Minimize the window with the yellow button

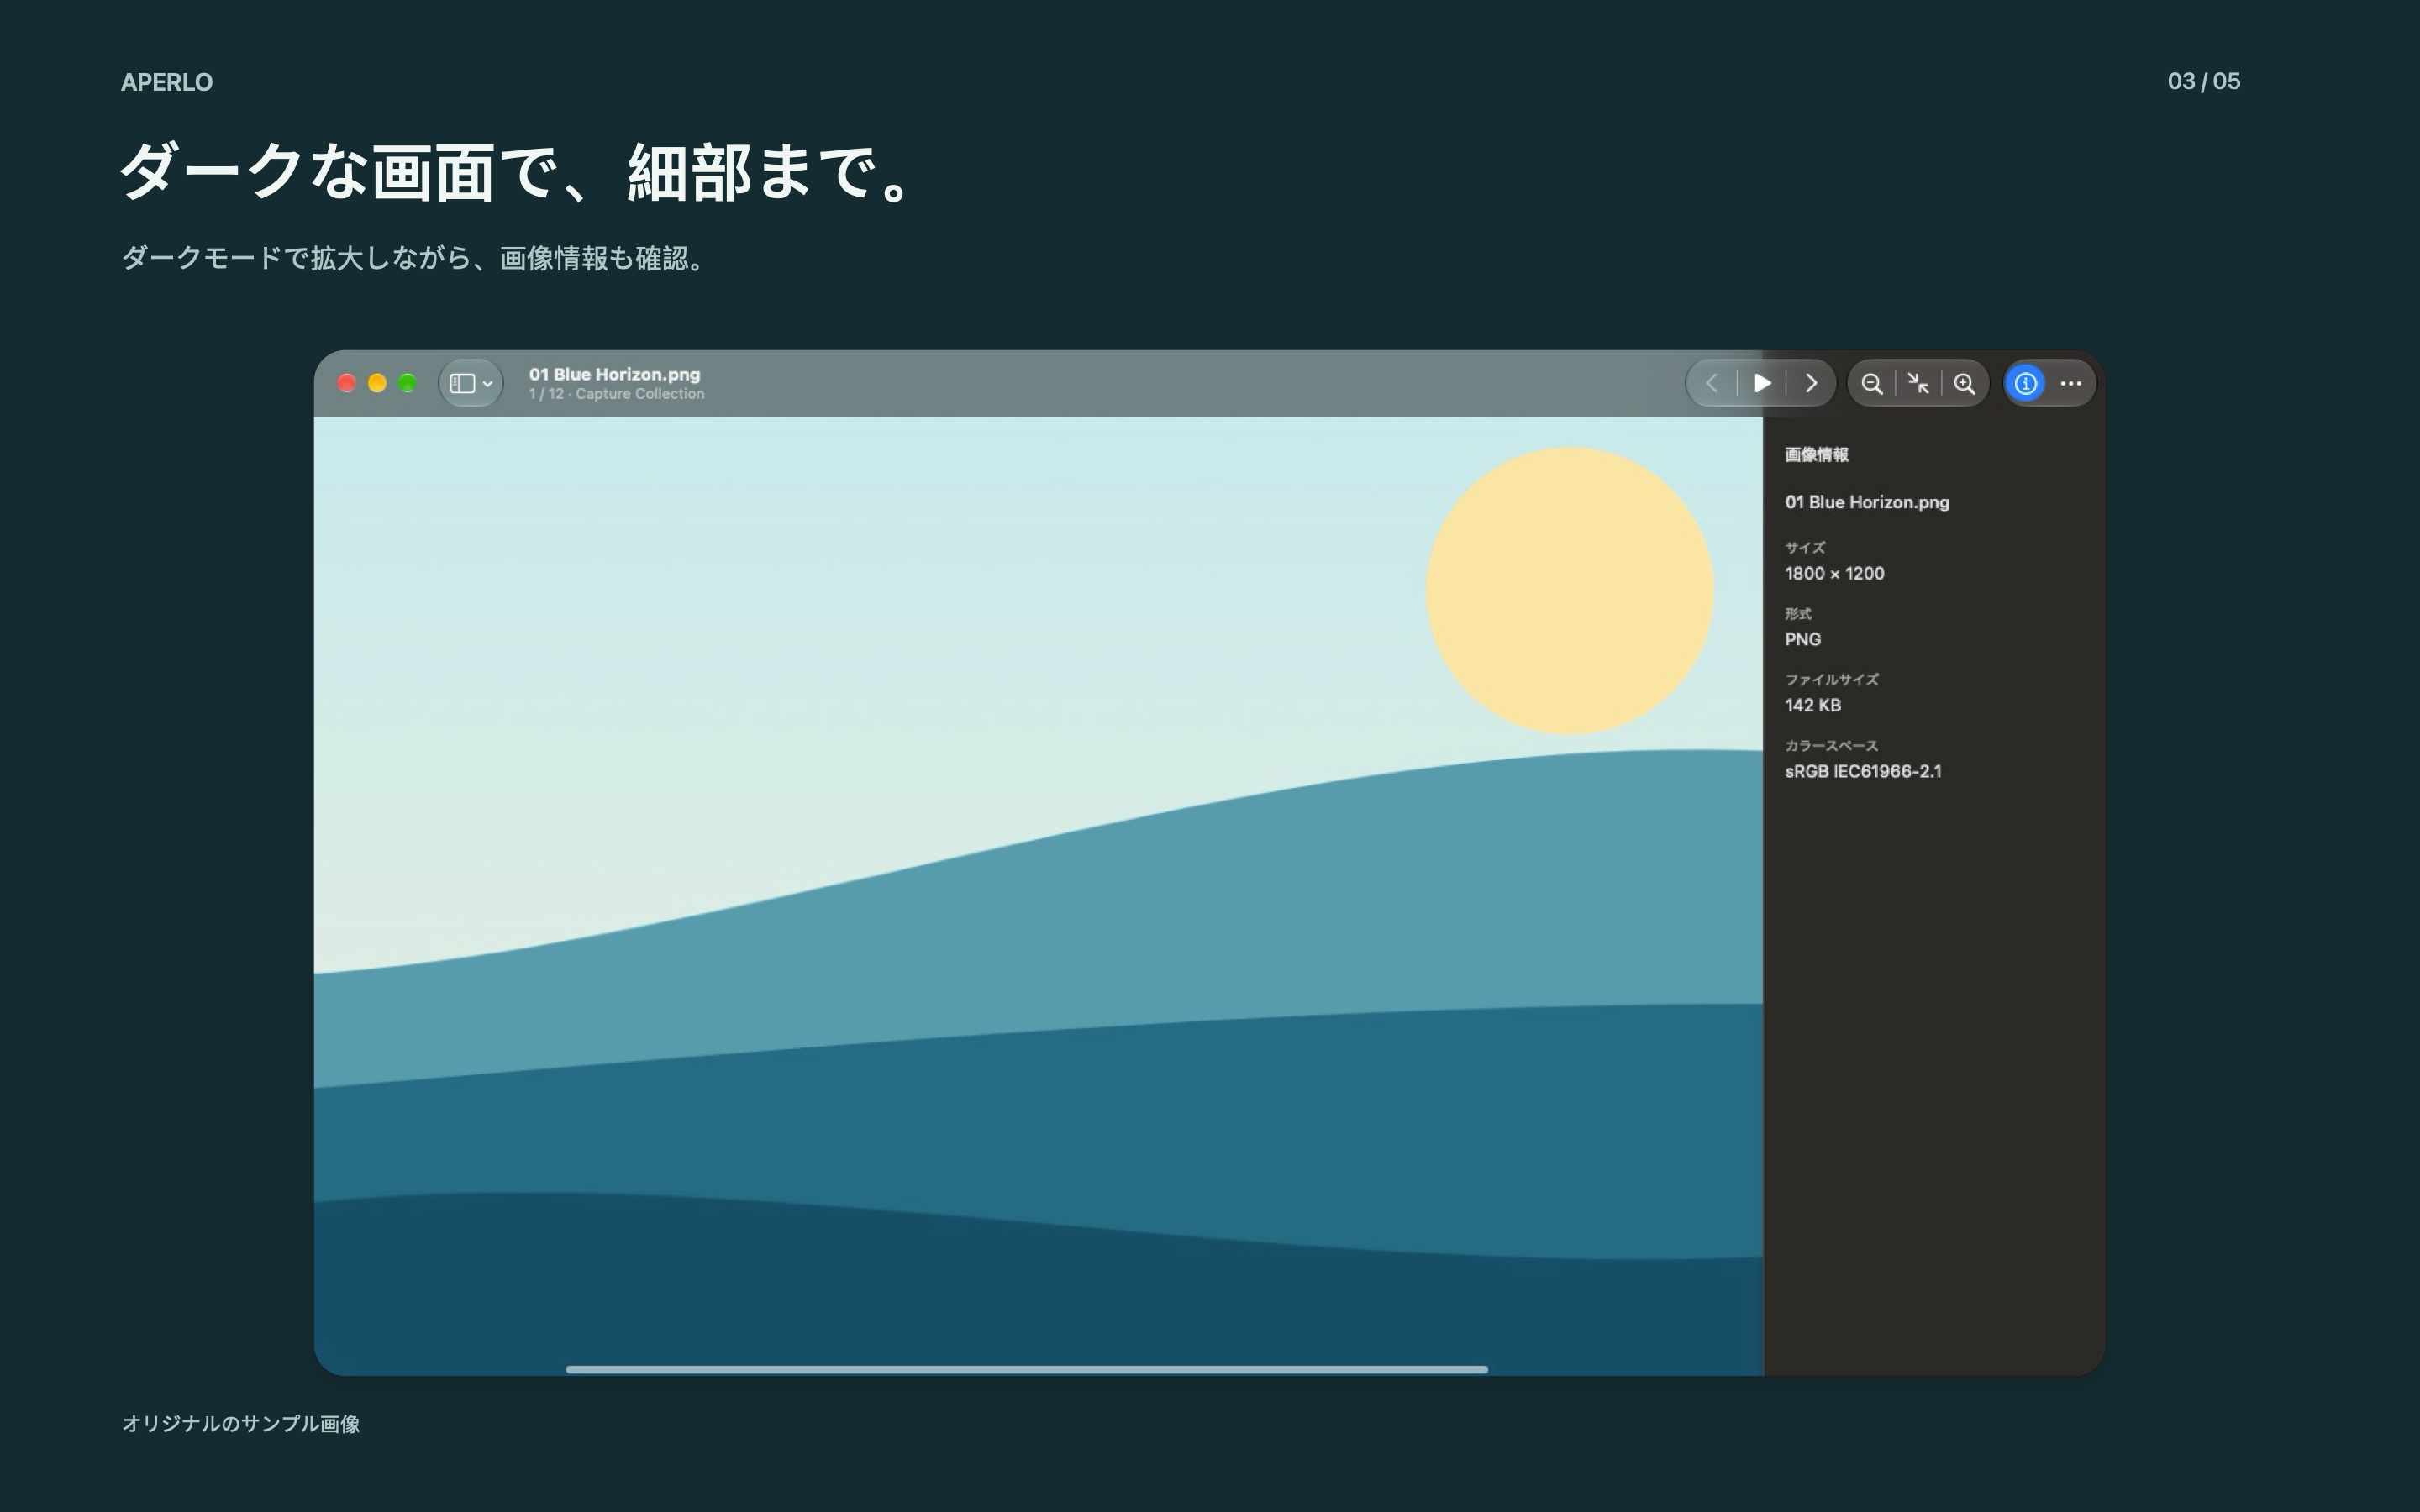click(x=377, y=383)
